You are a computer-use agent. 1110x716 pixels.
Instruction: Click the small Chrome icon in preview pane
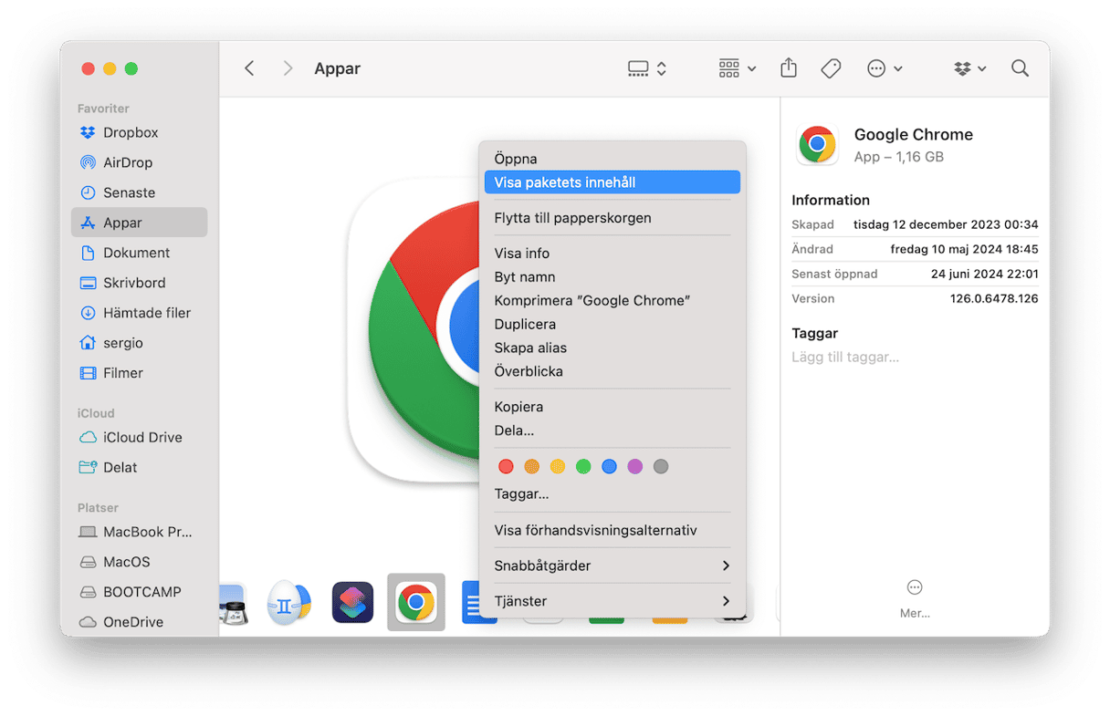(x=818, y=144)
